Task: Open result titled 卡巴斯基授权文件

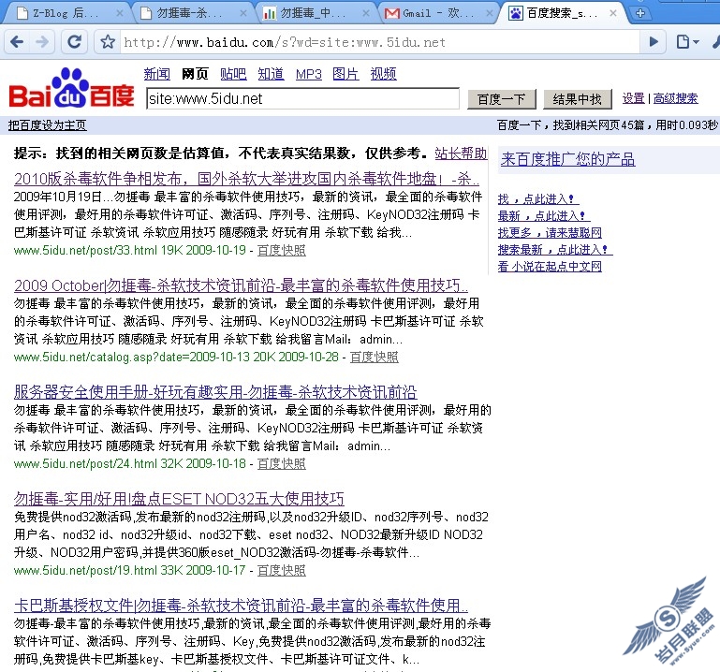Action: (x=241, y=606)
